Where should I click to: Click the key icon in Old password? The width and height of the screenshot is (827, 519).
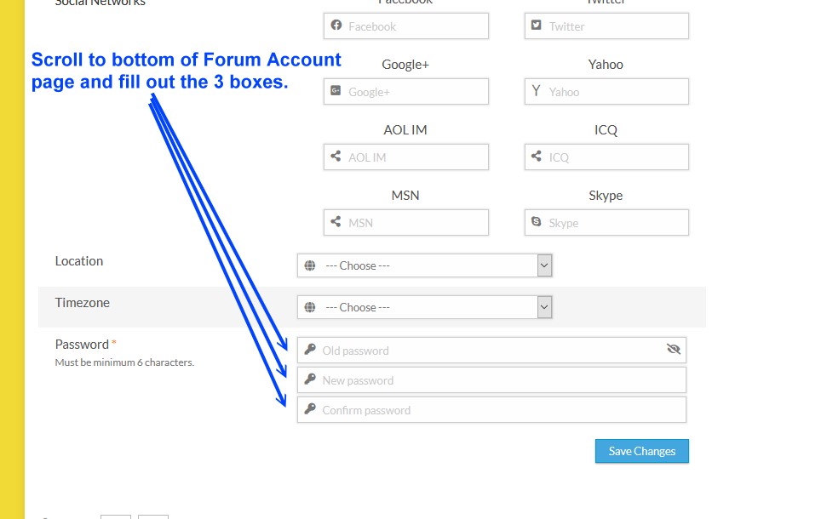click(310, 350)
